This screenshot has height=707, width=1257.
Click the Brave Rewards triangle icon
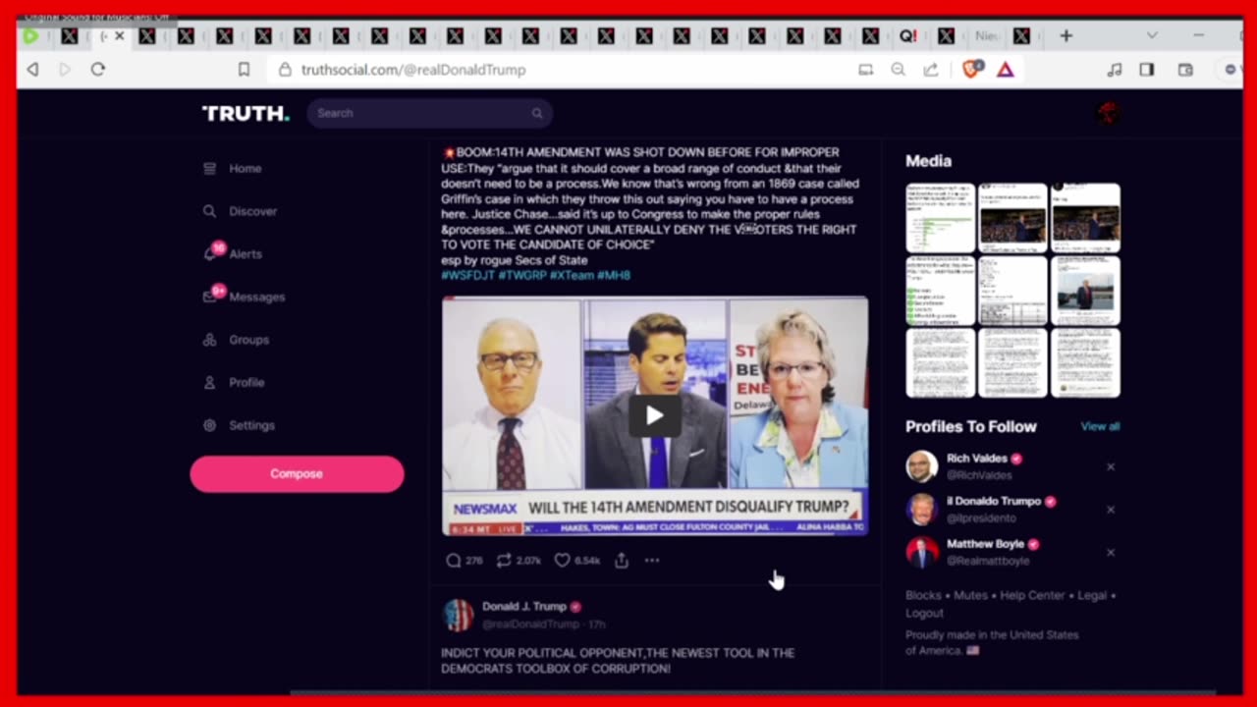tap(1006, 70)
